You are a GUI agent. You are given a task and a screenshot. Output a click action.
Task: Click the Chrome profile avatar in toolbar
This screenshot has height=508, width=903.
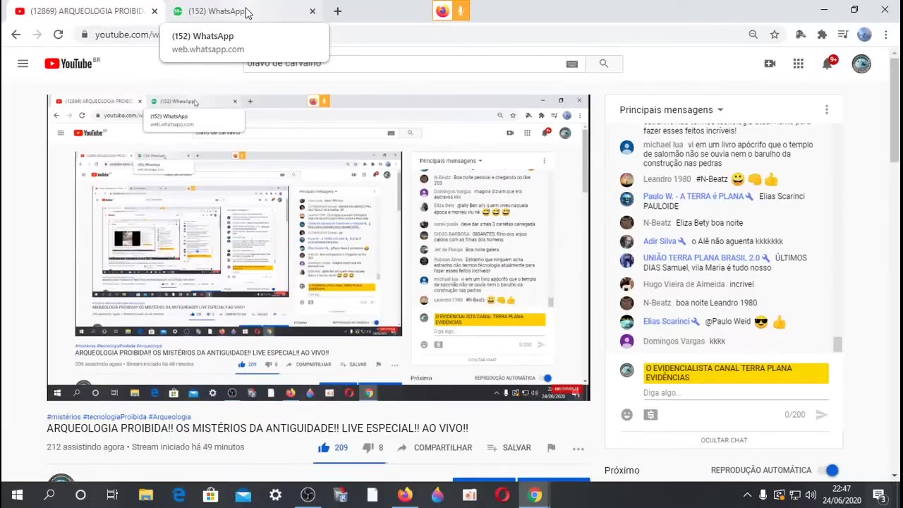864,34
